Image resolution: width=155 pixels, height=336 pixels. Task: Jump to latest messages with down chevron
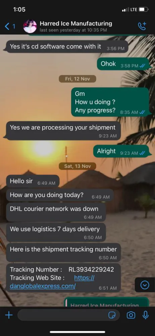click(145, 285)
